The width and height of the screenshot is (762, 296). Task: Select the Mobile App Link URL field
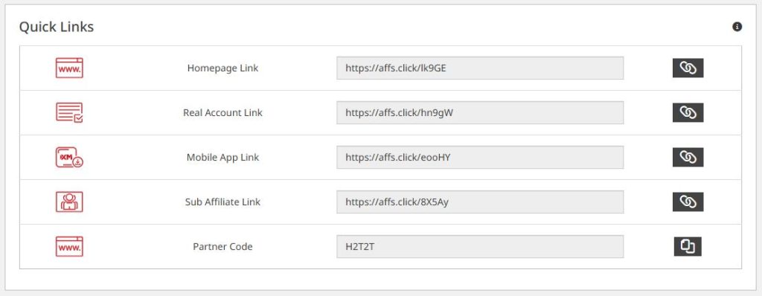click(480, 157)
